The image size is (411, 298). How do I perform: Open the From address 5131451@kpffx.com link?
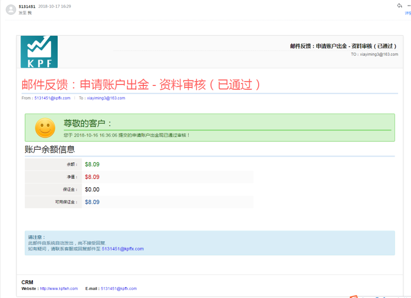52,98
